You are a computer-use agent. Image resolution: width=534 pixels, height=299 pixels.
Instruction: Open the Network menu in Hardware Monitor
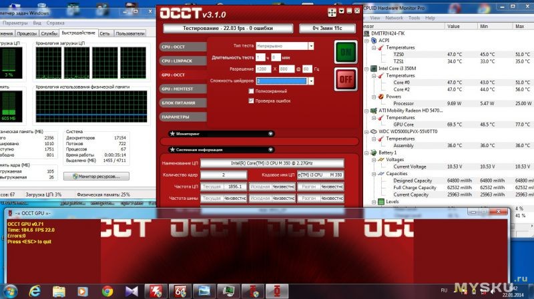click(394, 18)
